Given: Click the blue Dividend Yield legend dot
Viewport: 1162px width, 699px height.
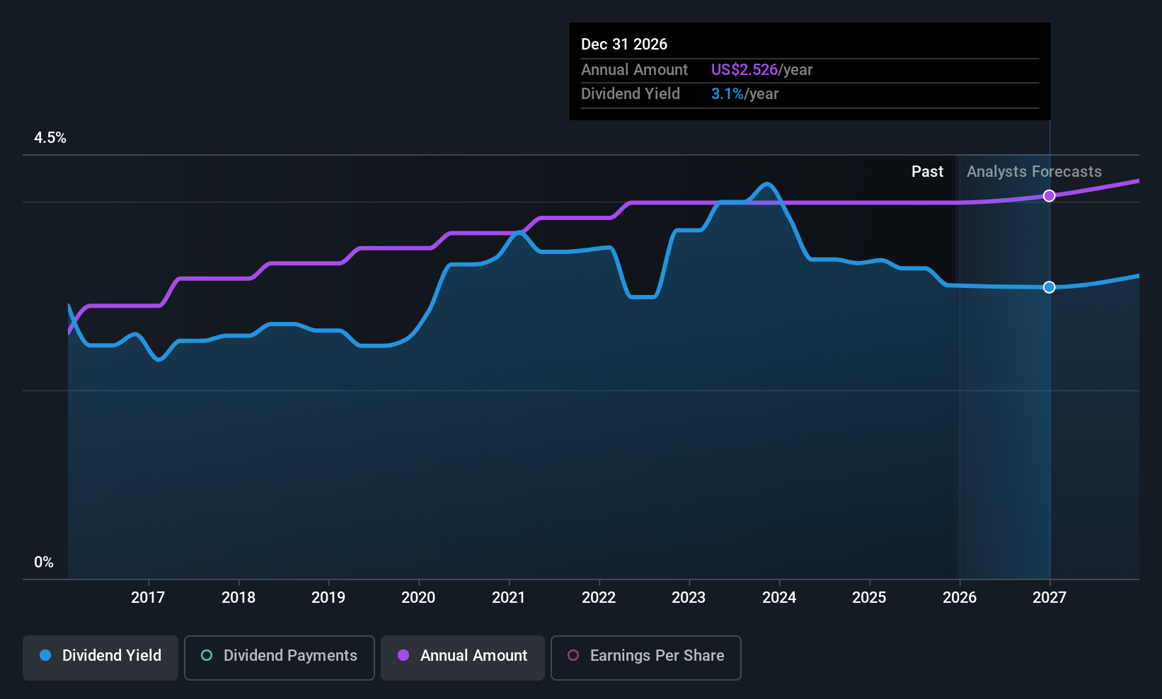Looking at the screenshot, I should pos(45,655).
